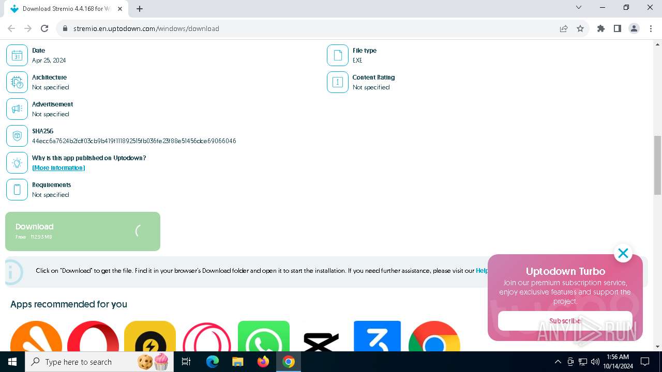Reload the page
Screen dimensions: 662x372
pyautogui.click(x=44, y=28)
